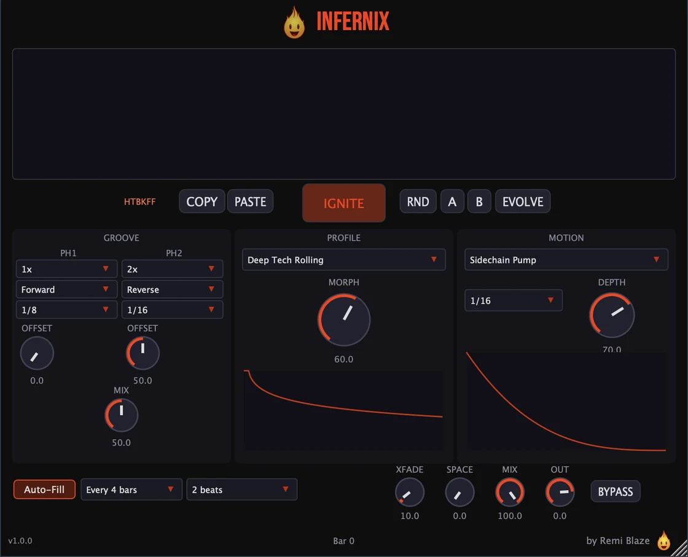
Task: Click the OUT value 0.0
Action: click(560, 516)
